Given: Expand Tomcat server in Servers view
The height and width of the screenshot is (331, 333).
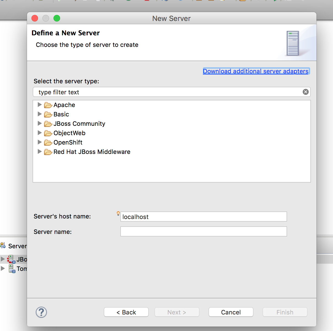Looking at the screenshot, I should tap(3, 268).
